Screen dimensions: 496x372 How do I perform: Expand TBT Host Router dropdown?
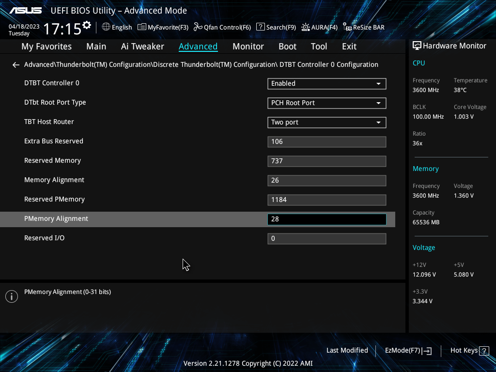tap(327, 123)
